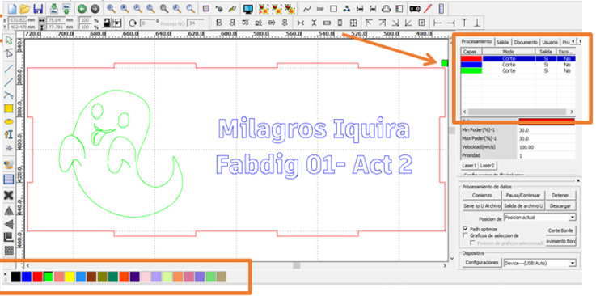Click the centre on page icon after corner arrows
The image size is (596, 296).
click(421, 23)
